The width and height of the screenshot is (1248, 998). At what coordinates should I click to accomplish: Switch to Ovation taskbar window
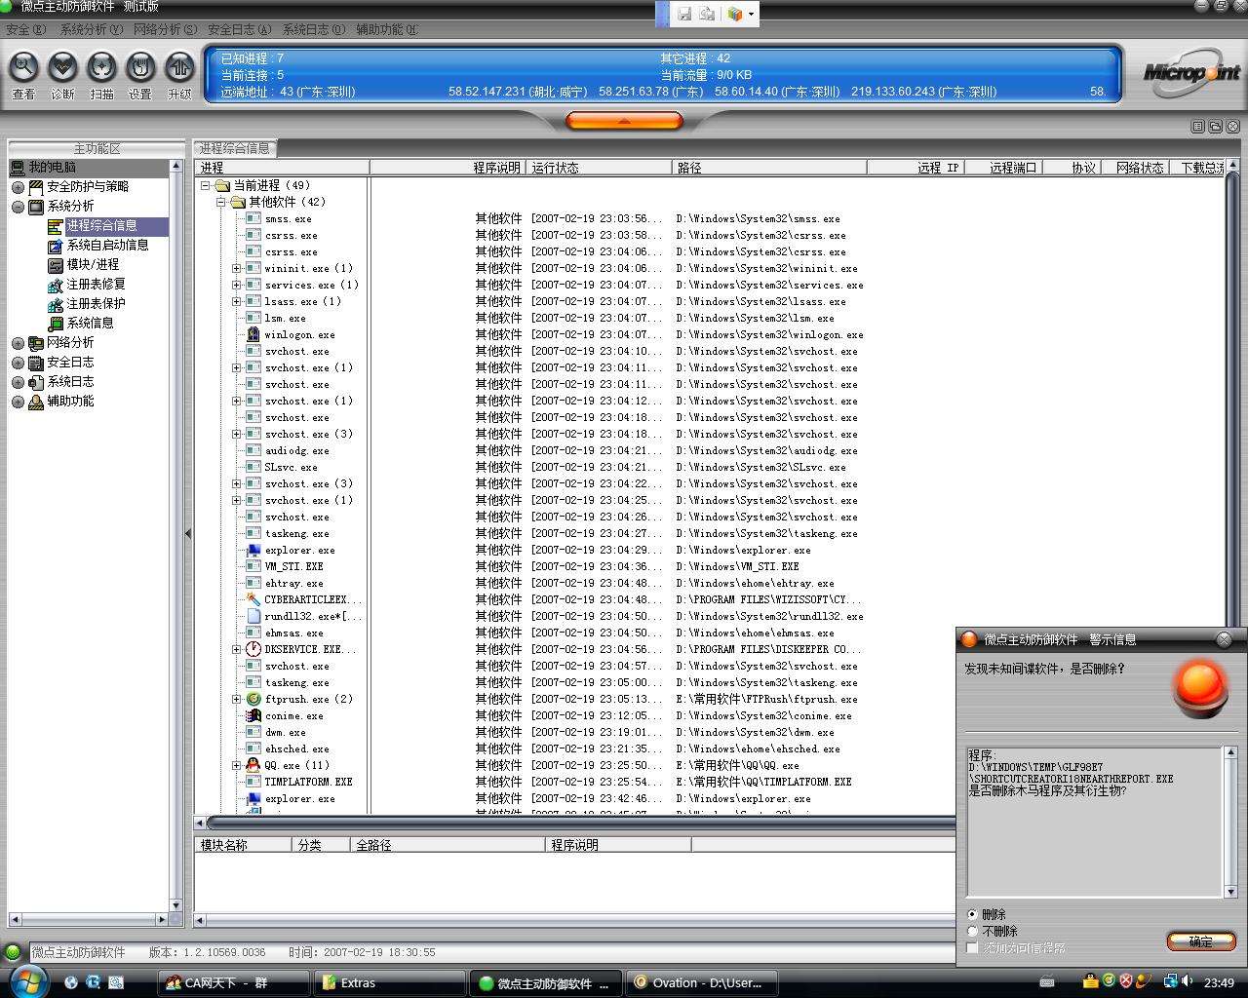click(702, 982)
